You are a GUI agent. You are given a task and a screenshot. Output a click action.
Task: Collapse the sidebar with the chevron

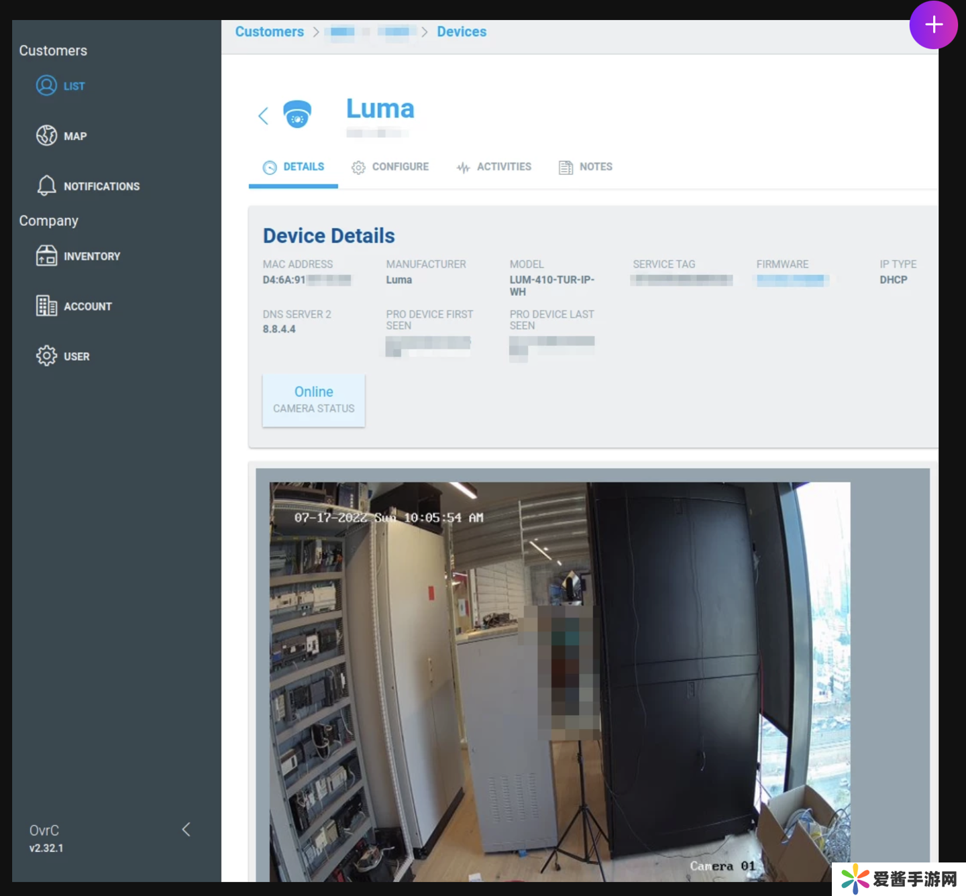click(186, 830)
